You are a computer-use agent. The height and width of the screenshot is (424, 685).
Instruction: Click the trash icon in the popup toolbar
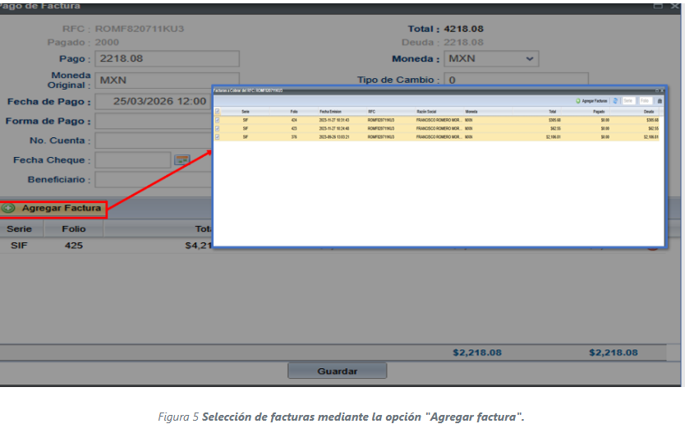coord(660,100)
